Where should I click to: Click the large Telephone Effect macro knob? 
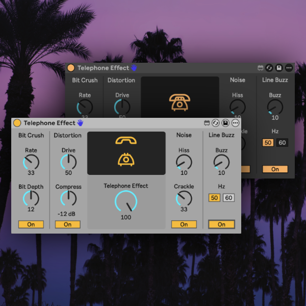126,201
